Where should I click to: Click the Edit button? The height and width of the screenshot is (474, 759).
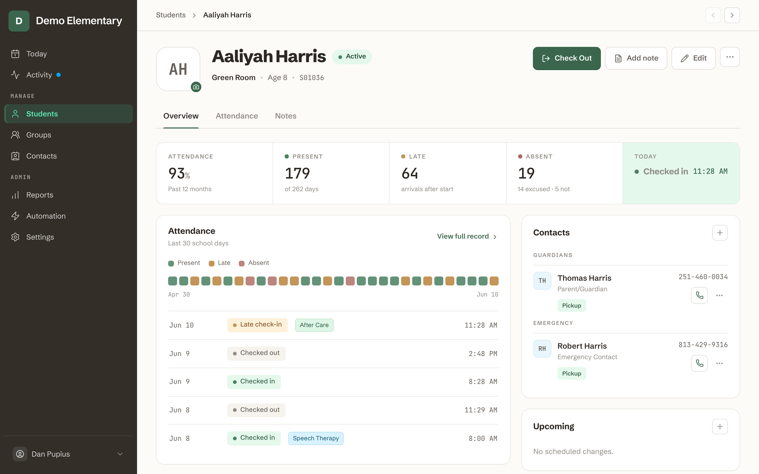693,58
